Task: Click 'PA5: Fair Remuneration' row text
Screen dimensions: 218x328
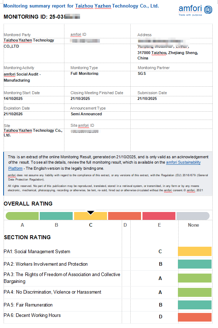Action: point(28,305)
